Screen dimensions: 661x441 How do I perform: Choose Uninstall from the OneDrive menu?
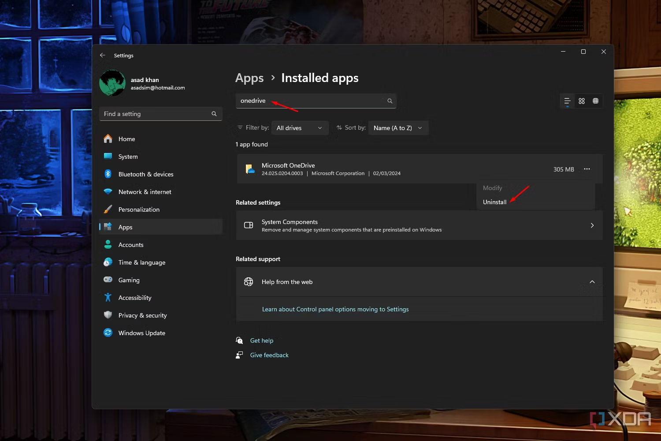[x=495, y=202]
